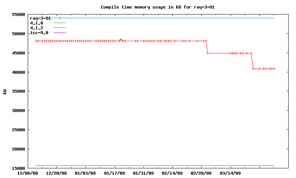Image resolution: width=296 pixels, height=178 pixels.
Task: Click the rightmost red data point marker
Action: click(274, 69)
